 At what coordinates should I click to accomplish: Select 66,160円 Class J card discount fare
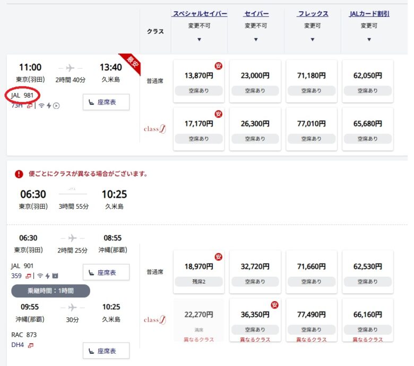[x=368, y=320]
